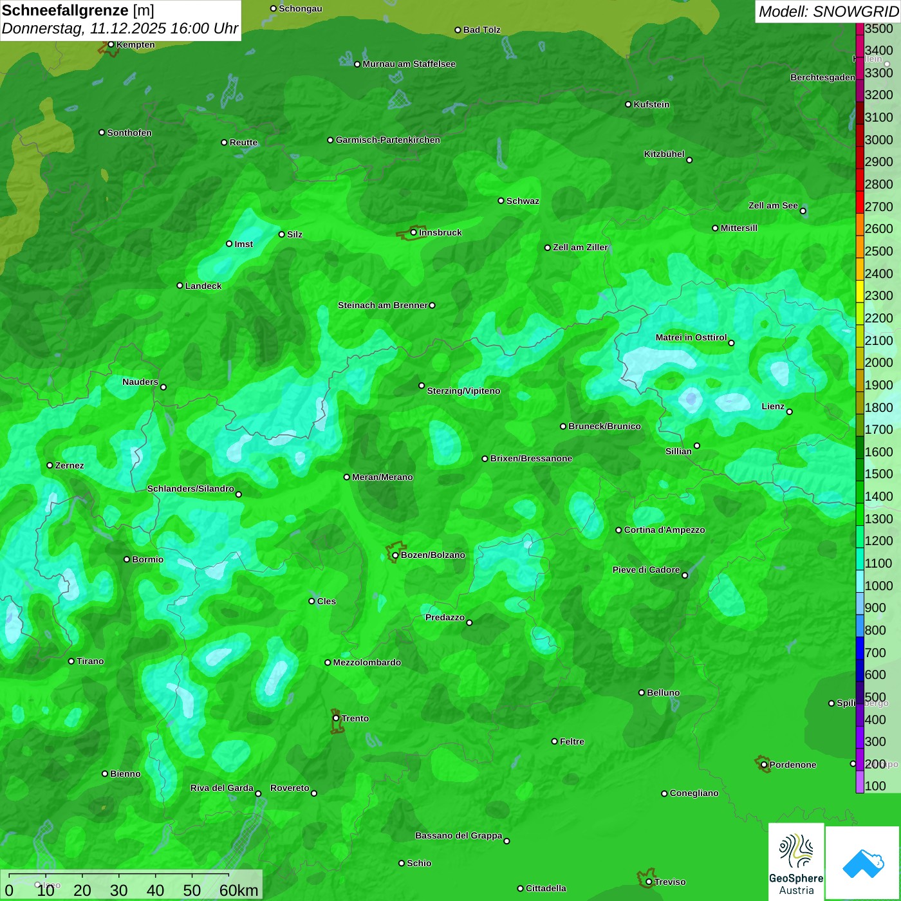
Task: Select the Kitzbühel label
Action: 664,154
